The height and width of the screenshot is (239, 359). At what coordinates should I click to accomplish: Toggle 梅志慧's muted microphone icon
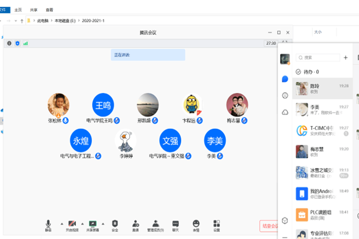(244, 120)
